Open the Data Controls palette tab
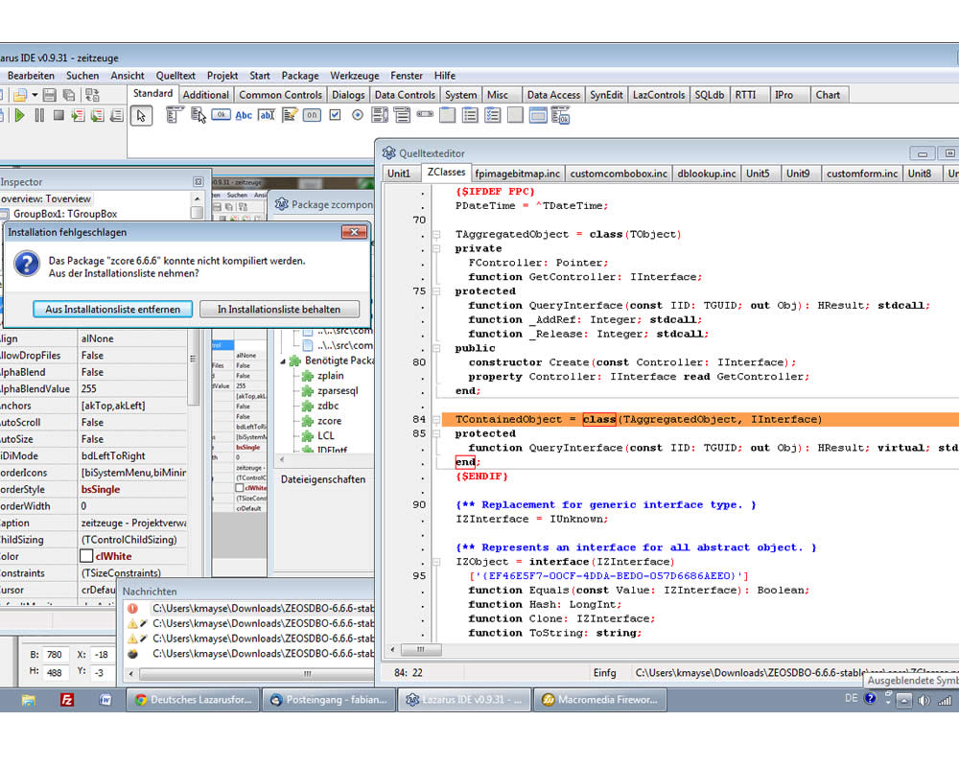This screenshot has width=959, height=767. point(404,95)
